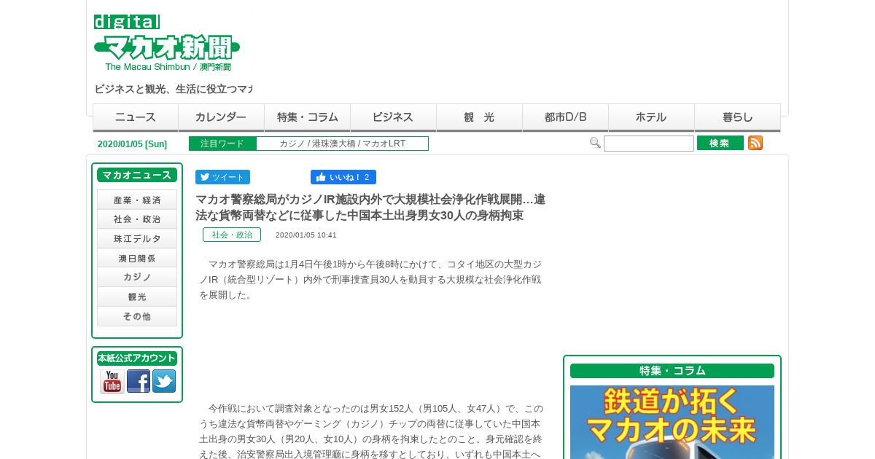Open the ビジネス navigation tab
Image resolution: width=875 pixels, height=459 pixels.
394,117
